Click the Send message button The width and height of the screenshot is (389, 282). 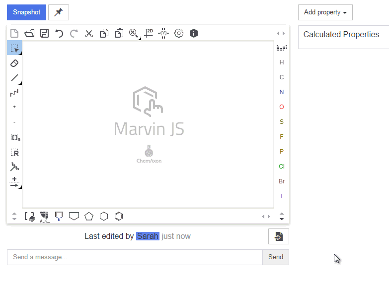point(276,257)
